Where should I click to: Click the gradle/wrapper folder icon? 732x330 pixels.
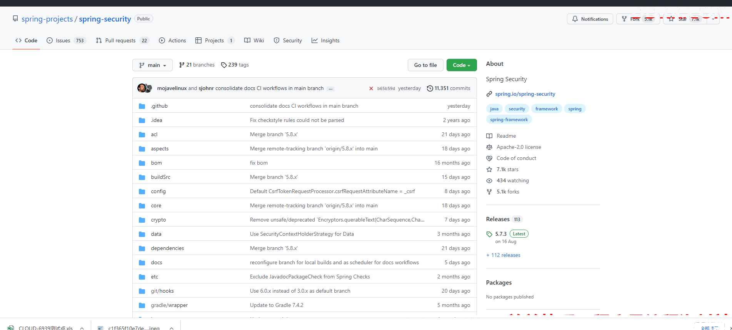tap(142, 305)
